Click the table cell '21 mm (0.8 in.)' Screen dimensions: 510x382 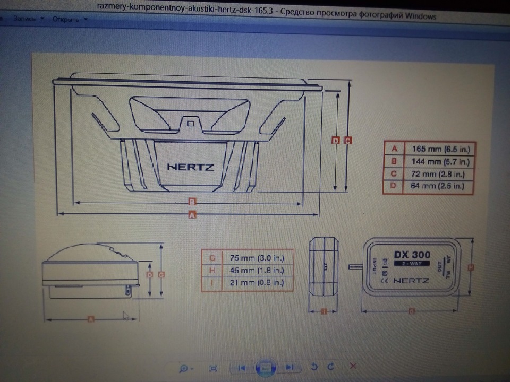click(257, 283)
